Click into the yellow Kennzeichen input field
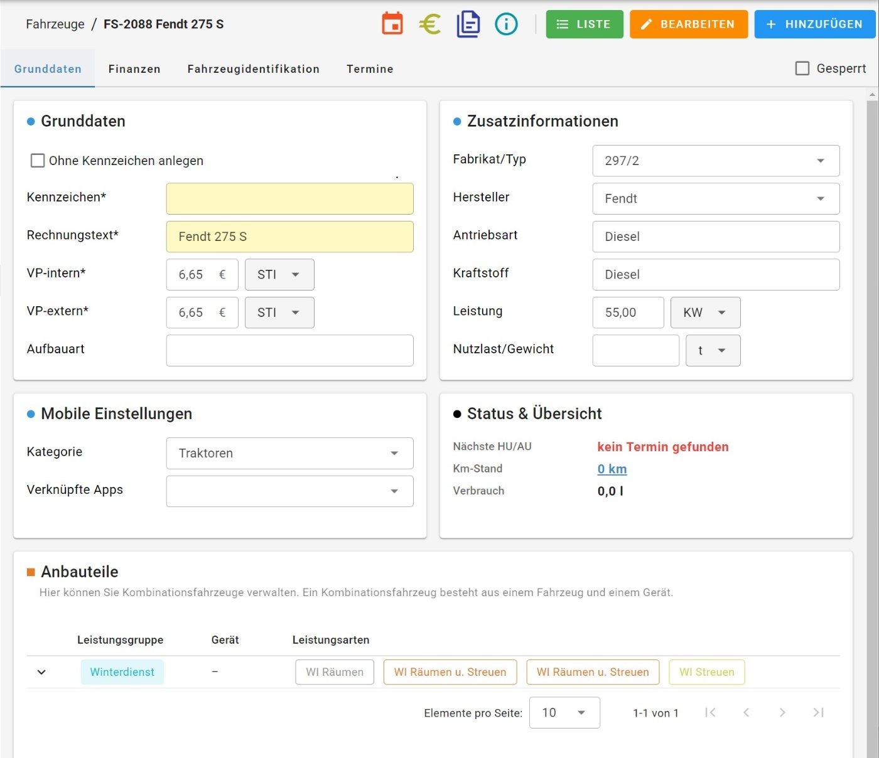 click(289, 199)
